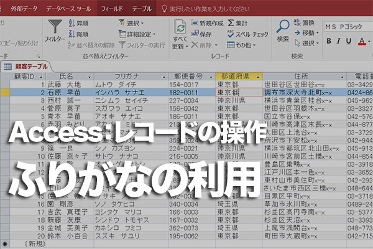Viewport: 373px width, 249px height.
Task: Open 詳細設定 advanced filter options
Action: point(137,34)
